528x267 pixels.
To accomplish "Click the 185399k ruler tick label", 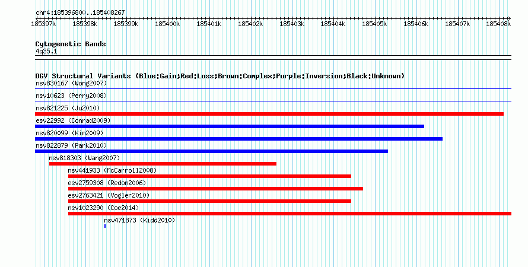I will pyautogui.click(x=126, y=24).
